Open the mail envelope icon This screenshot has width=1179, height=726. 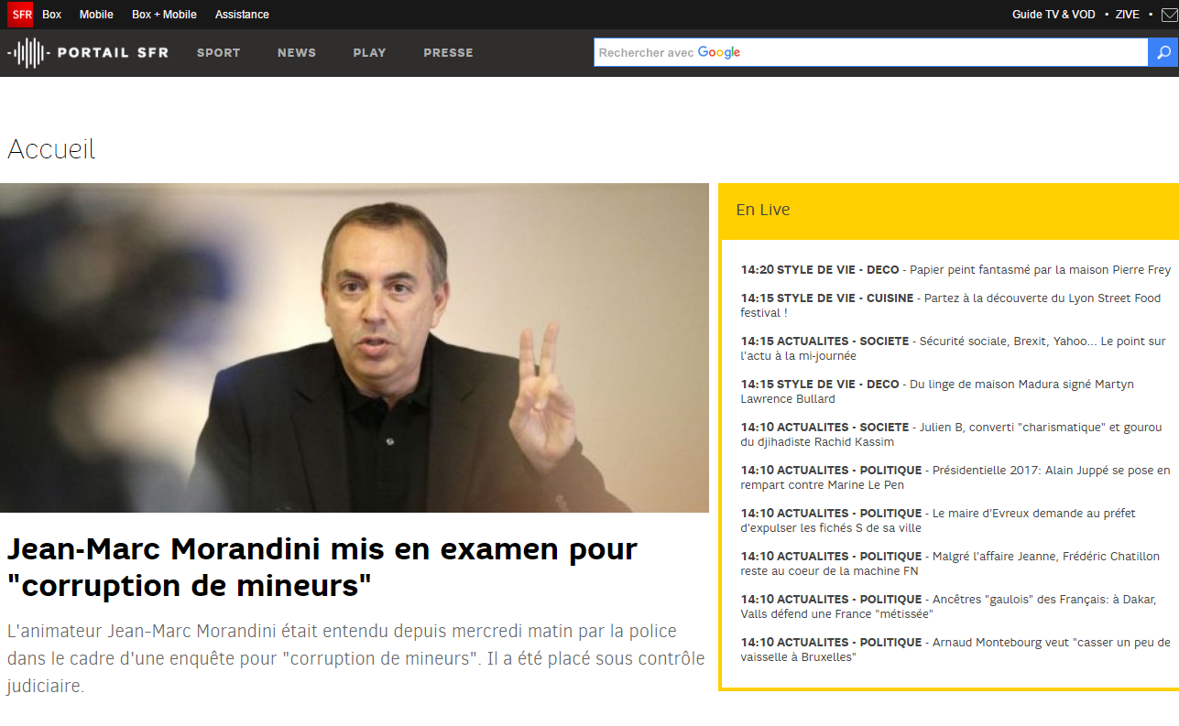1168,15
